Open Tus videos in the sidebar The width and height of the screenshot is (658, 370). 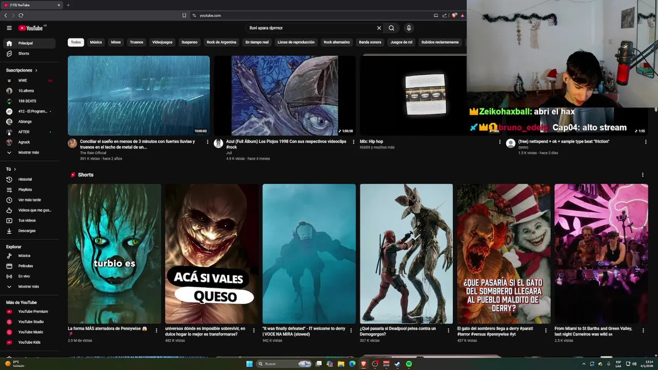29,220
